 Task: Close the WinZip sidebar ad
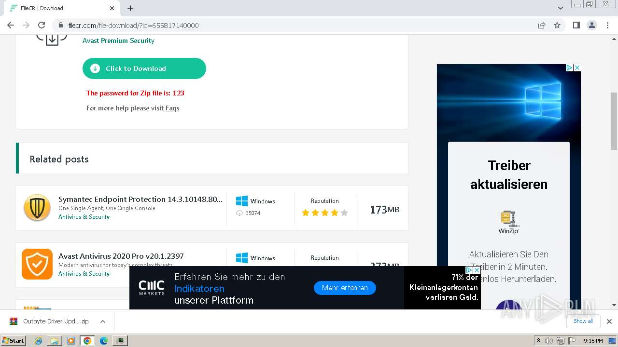pyautogui.click(x=577, y=68)
